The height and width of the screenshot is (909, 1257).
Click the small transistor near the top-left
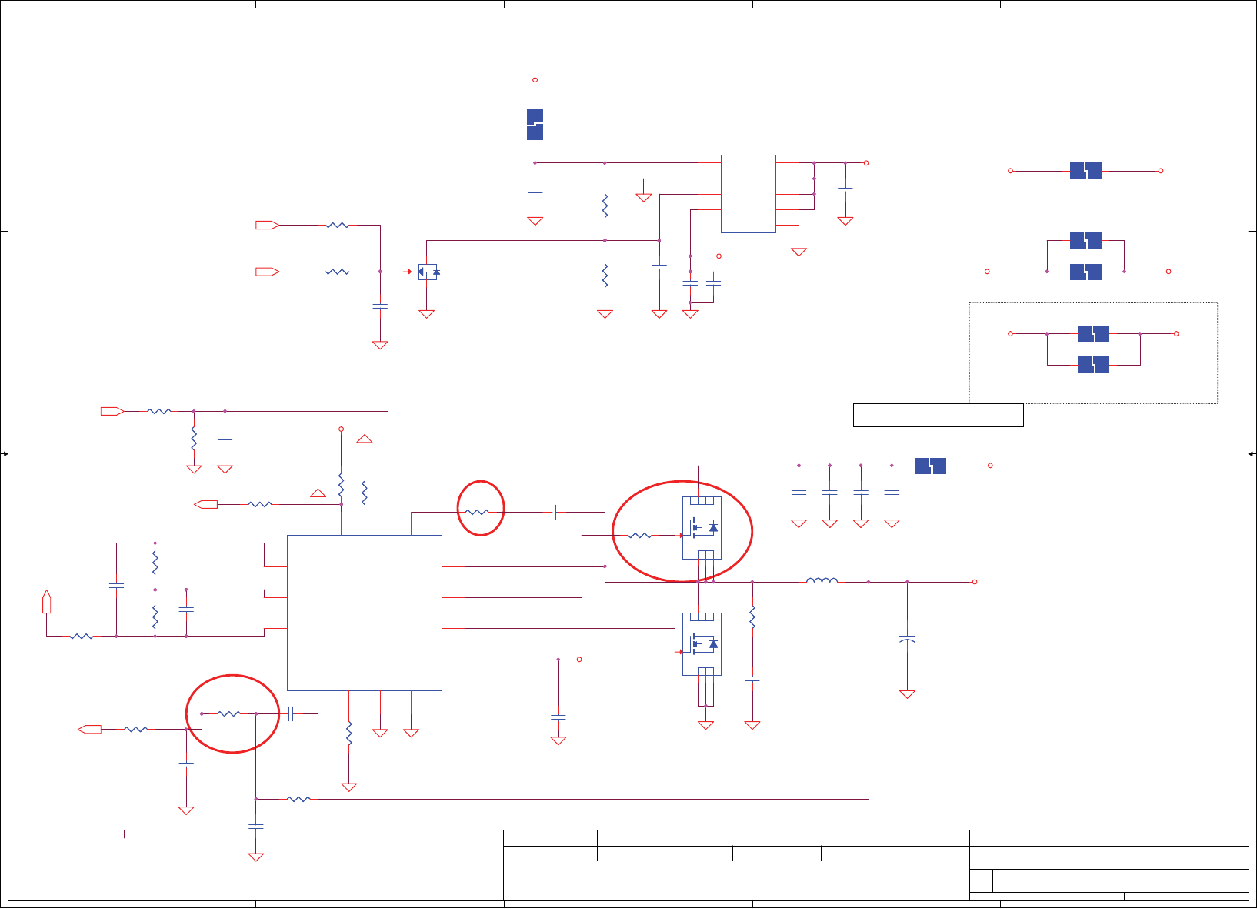click(x=427, y=272)
